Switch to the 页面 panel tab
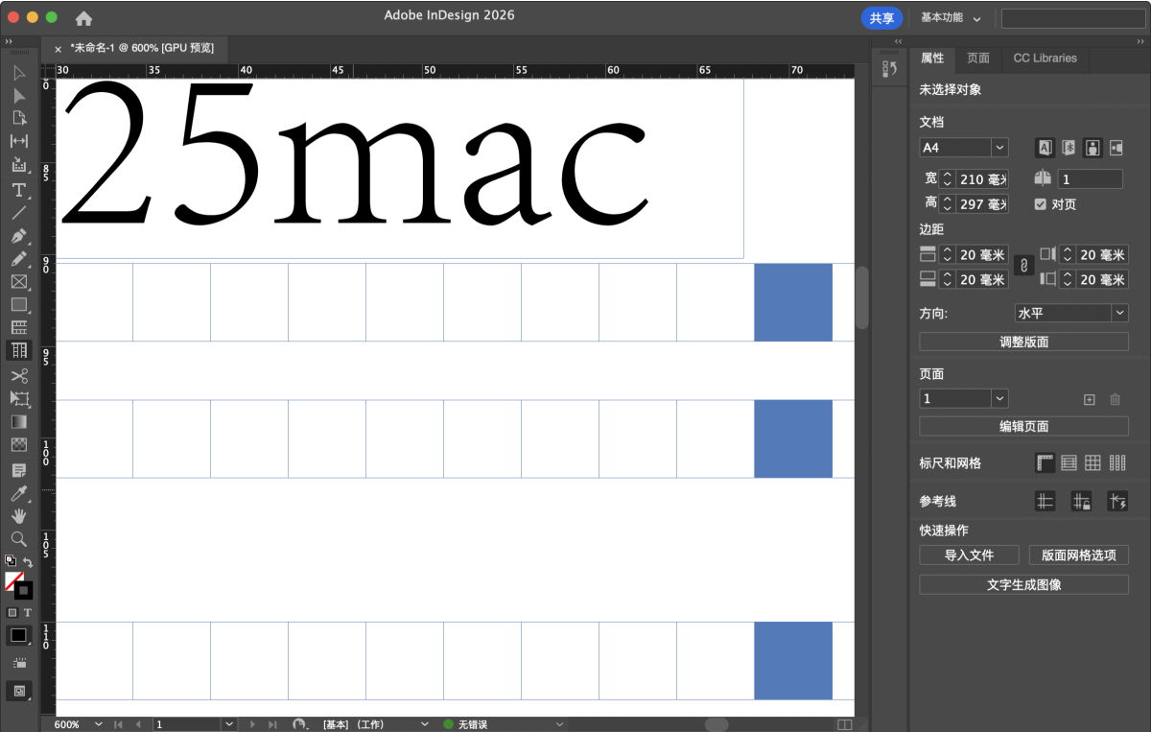The width and height of the screenshot is (1151, 732). click(978, 59)
